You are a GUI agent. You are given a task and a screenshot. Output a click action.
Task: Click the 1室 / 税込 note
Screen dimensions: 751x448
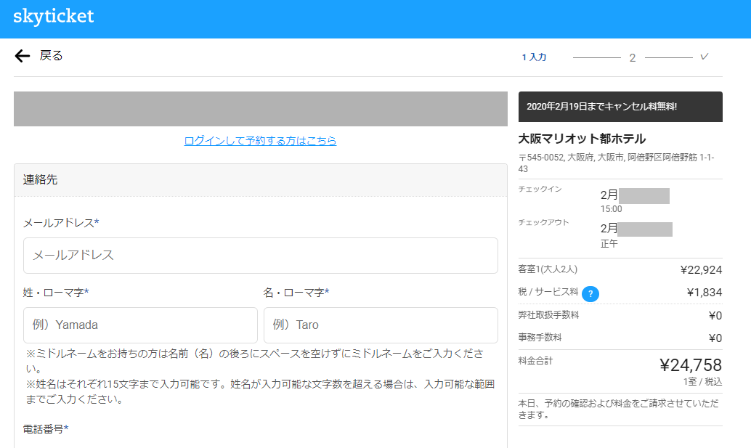(x=702, y=382)
